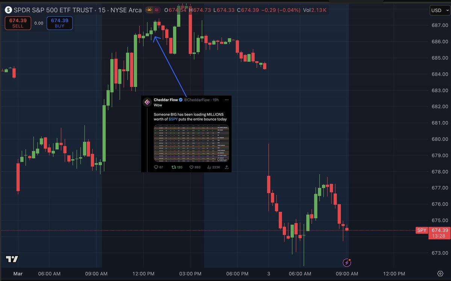Click the 685.00 price axis label
The height and width of the screenshot is (281, 451).
pyautogui.click(x=439, y=58)
